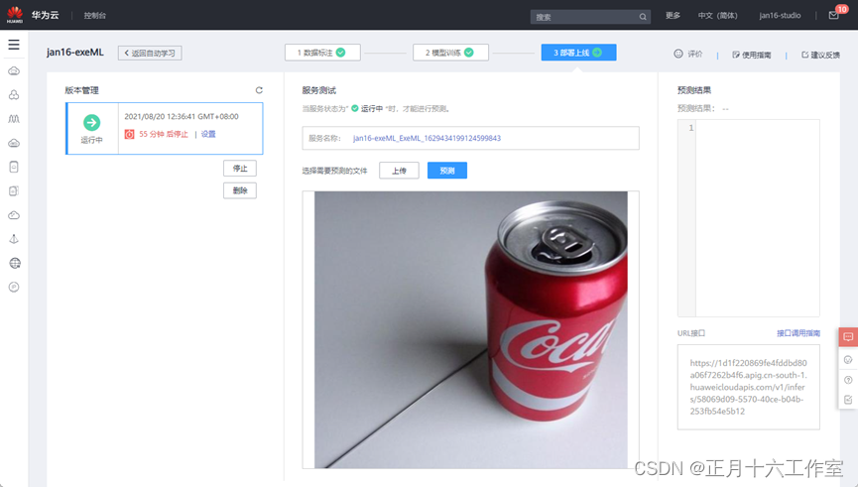Click the 评价 rating text
This screenshot has width=858, height=487.
pyautogui.click(x=695, y=54)
